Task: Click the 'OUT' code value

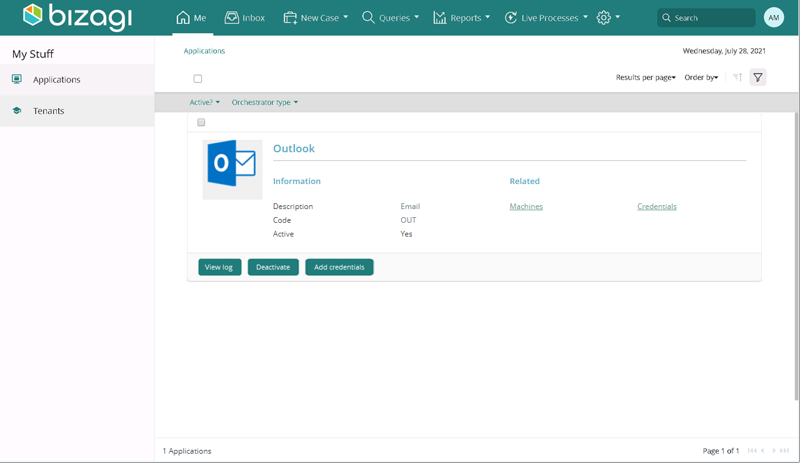Action: pyautogui.click(x=408, y=220)
